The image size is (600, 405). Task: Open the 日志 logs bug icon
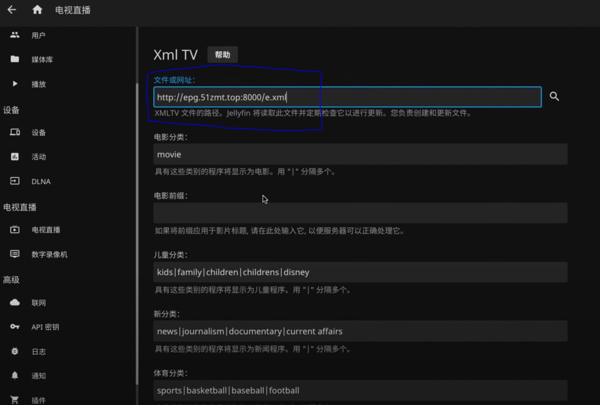point(15,351)
